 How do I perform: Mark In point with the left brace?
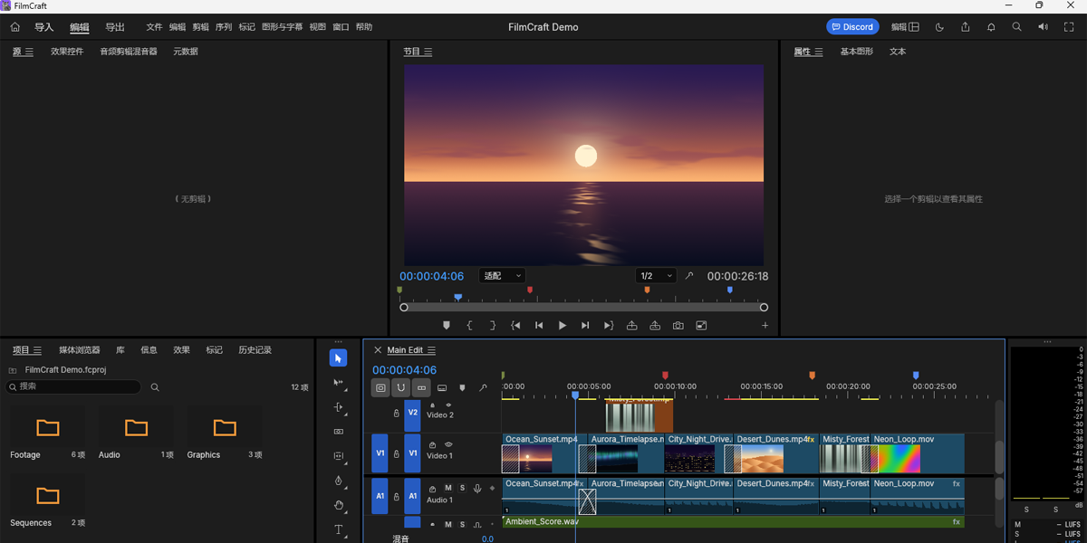[x=469, y=326]
